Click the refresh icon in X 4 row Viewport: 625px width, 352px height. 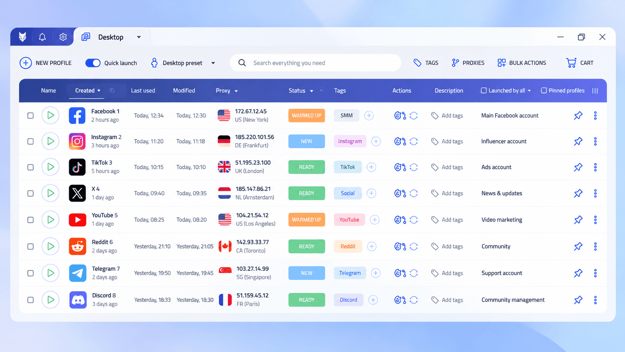414,193
